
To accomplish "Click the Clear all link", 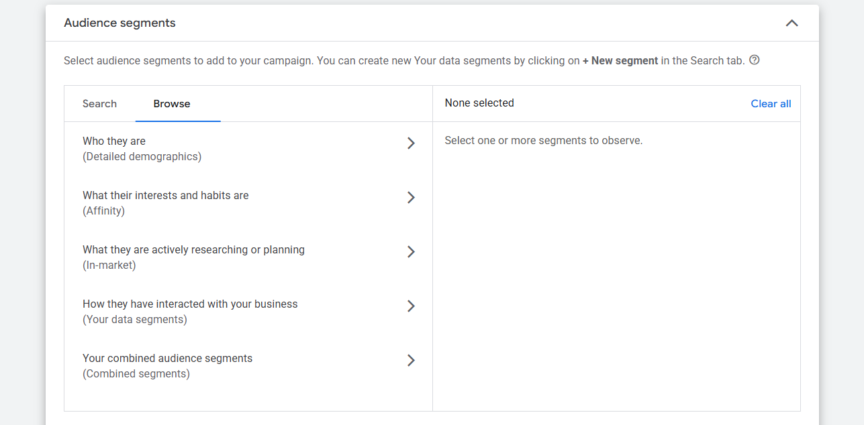I will 771,104.
